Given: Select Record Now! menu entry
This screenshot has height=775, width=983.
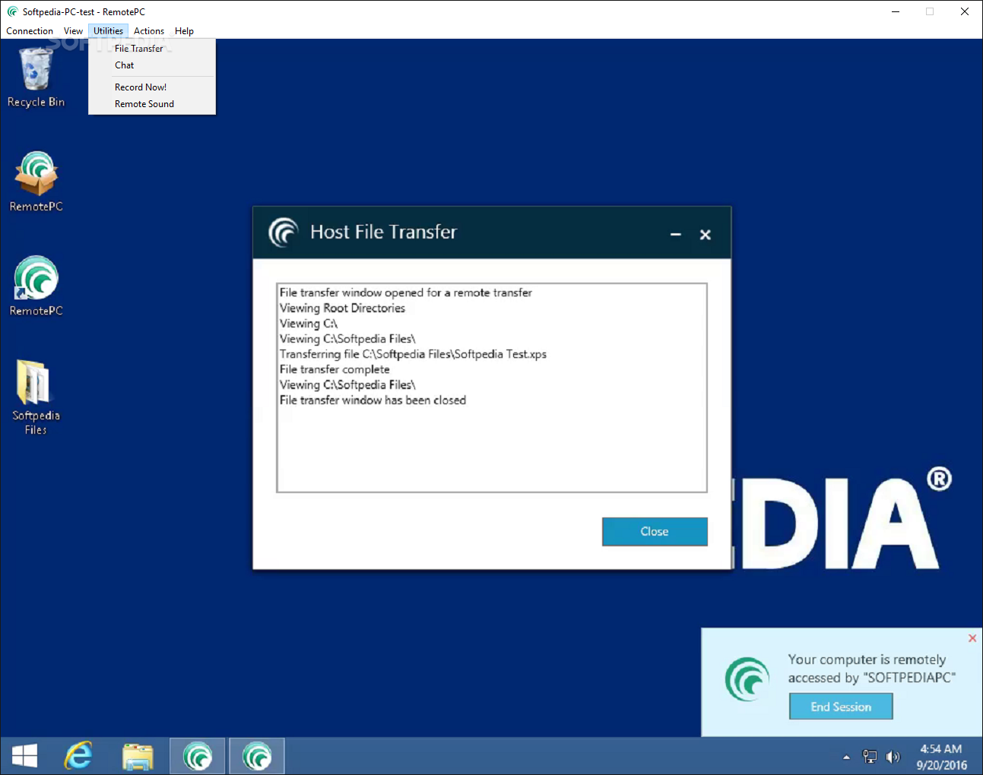Looking at the screenshot, I should tap(152, 87).
